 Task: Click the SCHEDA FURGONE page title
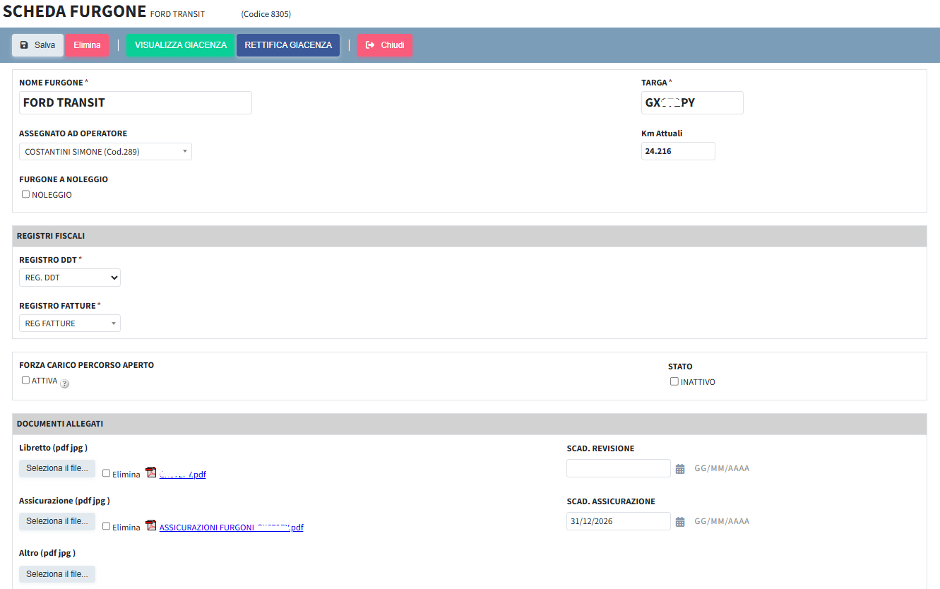(75, 11)
